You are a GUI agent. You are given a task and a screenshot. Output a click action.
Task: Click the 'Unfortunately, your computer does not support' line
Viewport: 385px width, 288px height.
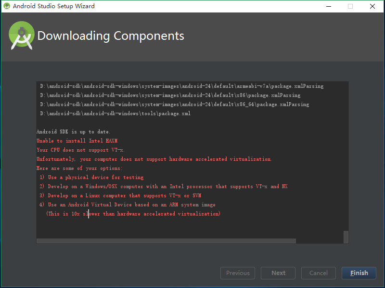(154, 159)
